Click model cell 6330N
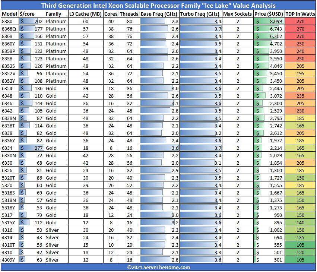This screenshot has height=272, width=317. [x=10, y=155]
